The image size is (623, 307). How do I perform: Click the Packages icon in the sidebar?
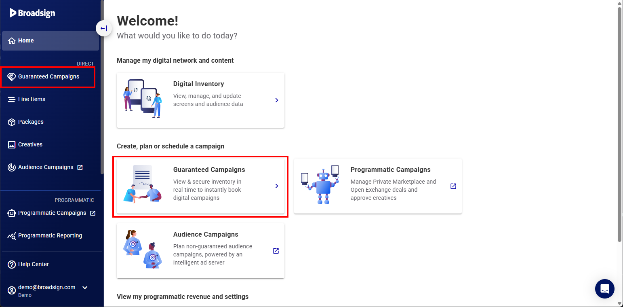click(11, 122)
